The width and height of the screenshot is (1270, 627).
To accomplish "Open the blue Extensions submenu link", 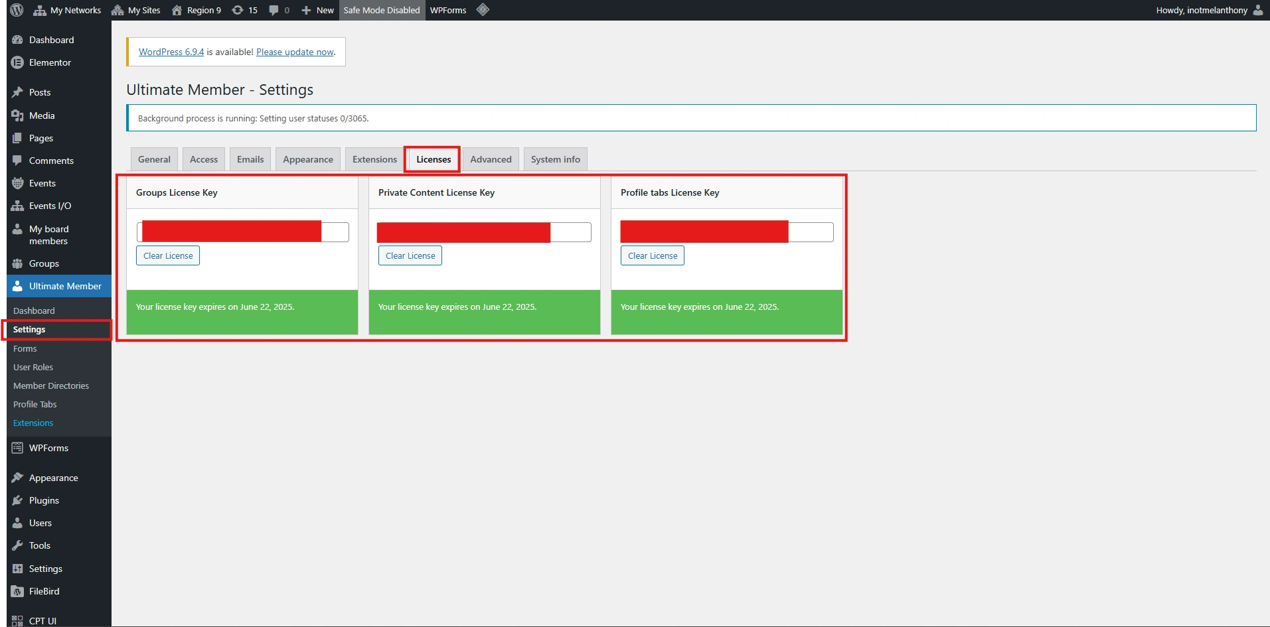I will coord(33,423).
